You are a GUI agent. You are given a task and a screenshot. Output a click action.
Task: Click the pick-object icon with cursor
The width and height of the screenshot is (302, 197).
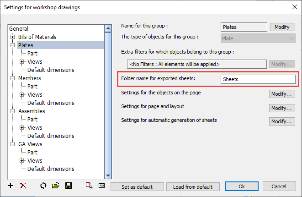coord(89,186)
